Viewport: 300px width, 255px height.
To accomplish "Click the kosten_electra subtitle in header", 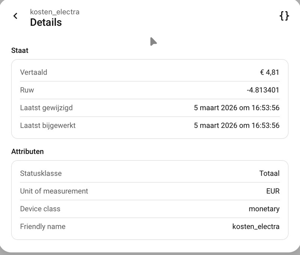I will point(55,12).
